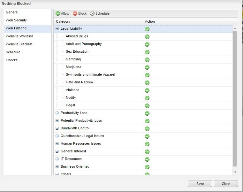
Task: Expand the Business Oriented category
Action: (x=57, y=166)
